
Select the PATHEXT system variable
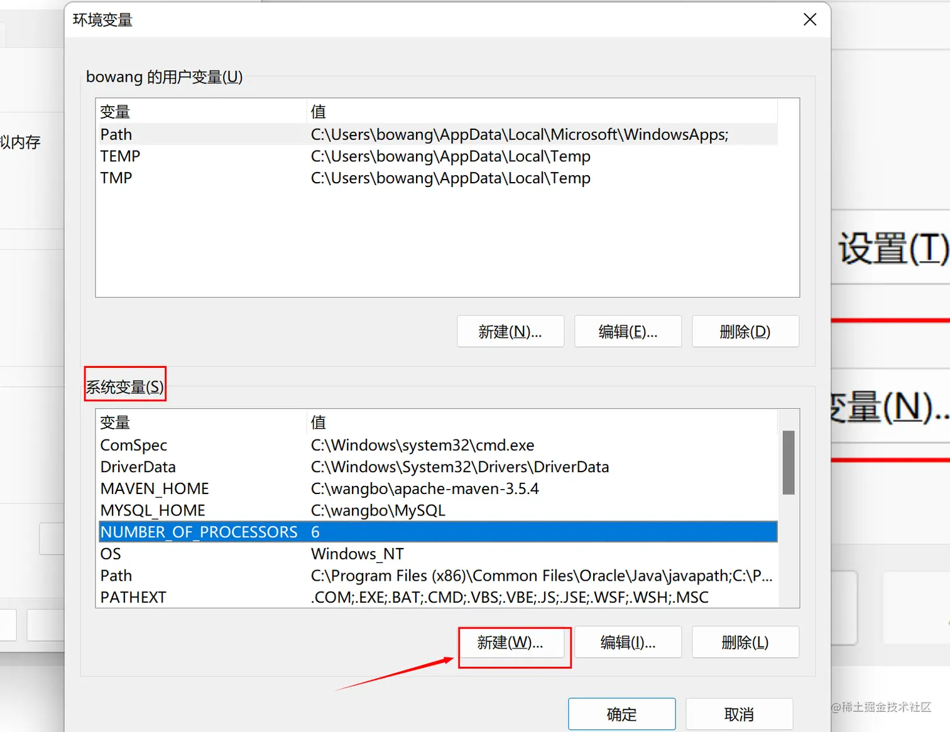(x=438, y=597)
